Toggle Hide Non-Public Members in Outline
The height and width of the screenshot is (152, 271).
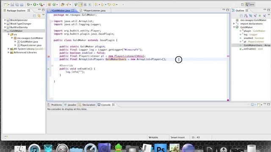(260, 16)
